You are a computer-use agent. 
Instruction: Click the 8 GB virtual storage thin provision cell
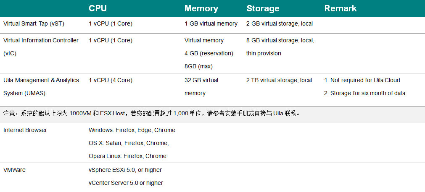click(280, 47)
